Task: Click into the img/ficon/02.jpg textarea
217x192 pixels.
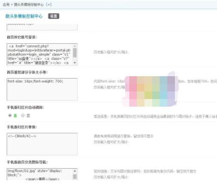Action: (40, 174)
